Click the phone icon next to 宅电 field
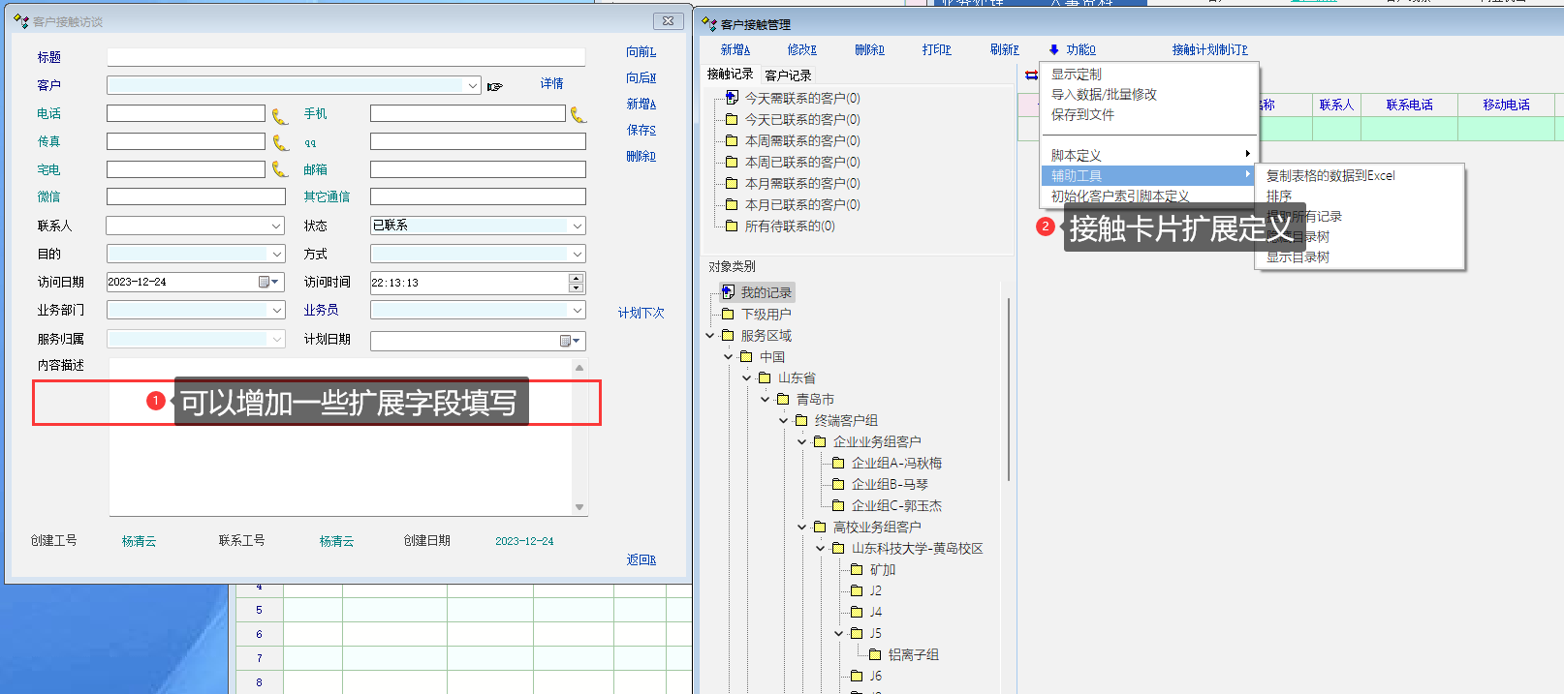Screen dimensions: 1564x694 pyautogui.click(x=279, y=170)
